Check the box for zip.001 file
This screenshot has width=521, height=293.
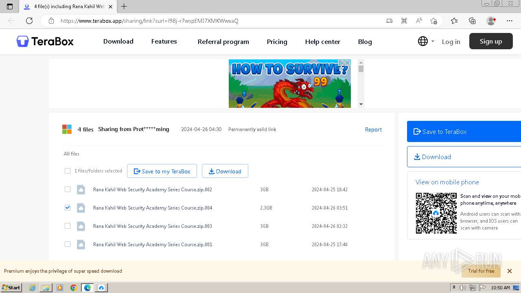pos(68,244)
